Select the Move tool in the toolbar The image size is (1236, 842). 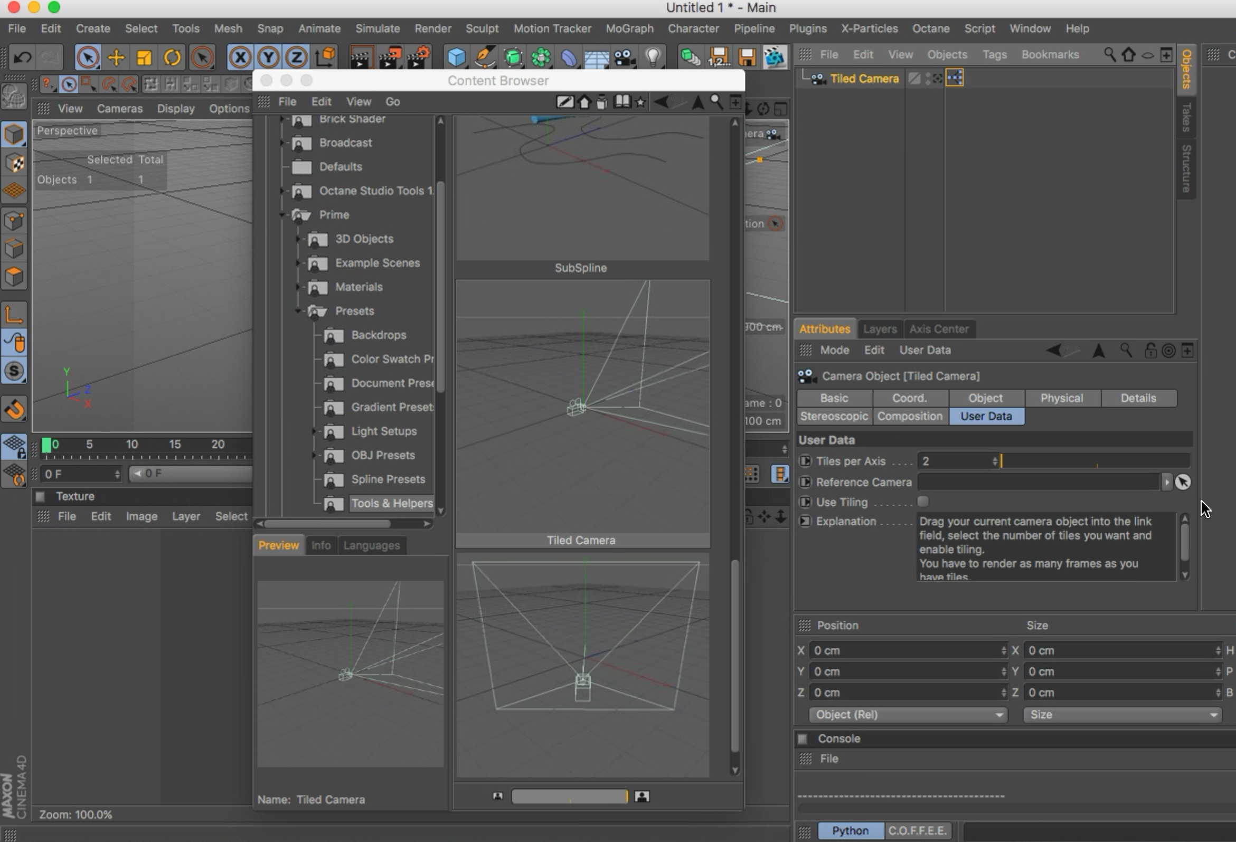116,57
